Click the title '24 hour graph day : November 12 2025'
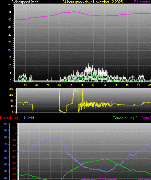Screen dimensions: 151x180 point(92,2)
